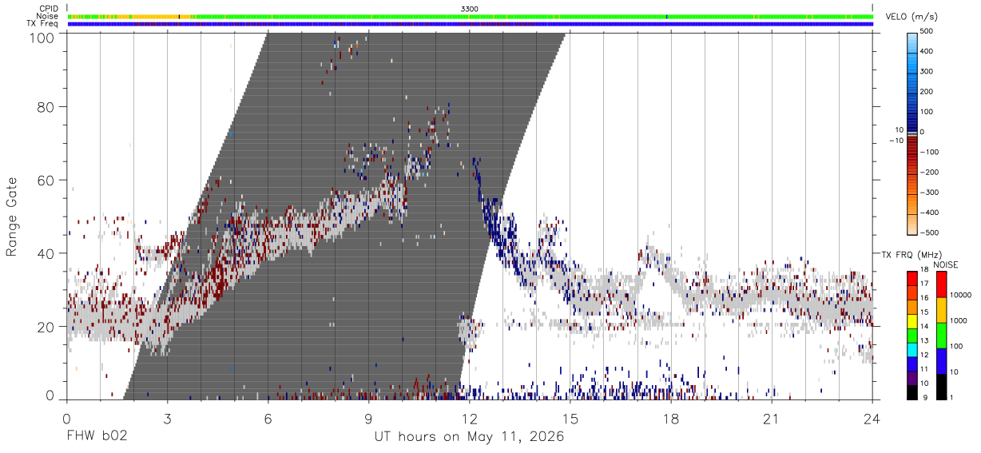The width and height of the screenshot is (981, 453).
Task: Click the 80 tick on Range Gate axis
Action: click(x=46, y=107)
